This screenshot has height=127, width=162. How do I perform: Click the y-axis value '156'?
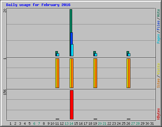pyautogui.click(x=5, y=92)
